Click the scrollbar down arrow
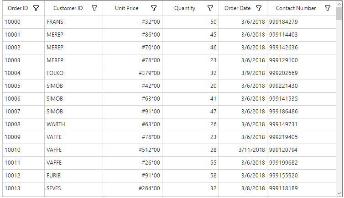Image resolution: width=344 pixels, height=198 pixels. point(339,193)
